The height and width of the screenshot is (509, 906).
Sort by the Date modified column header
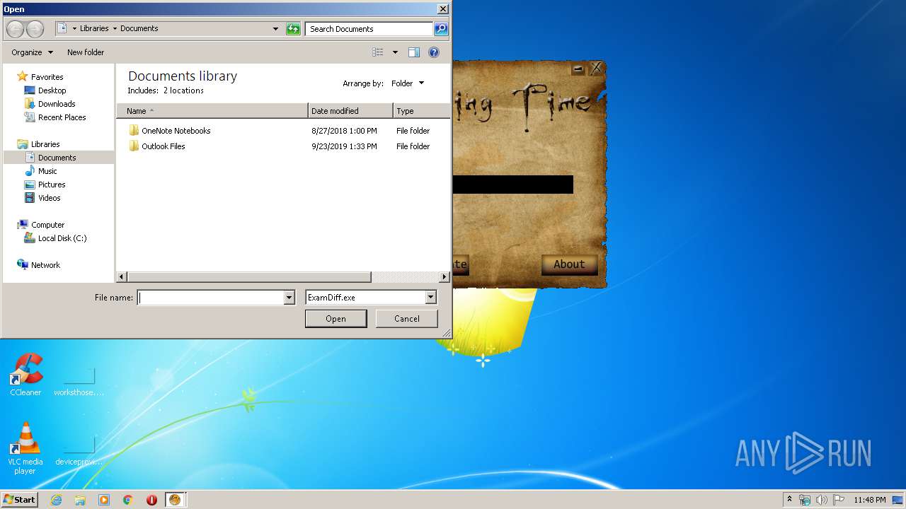(x=350, y=111)
